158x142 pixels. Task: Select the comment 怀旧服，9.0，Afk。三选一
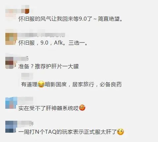click(53, 43)
